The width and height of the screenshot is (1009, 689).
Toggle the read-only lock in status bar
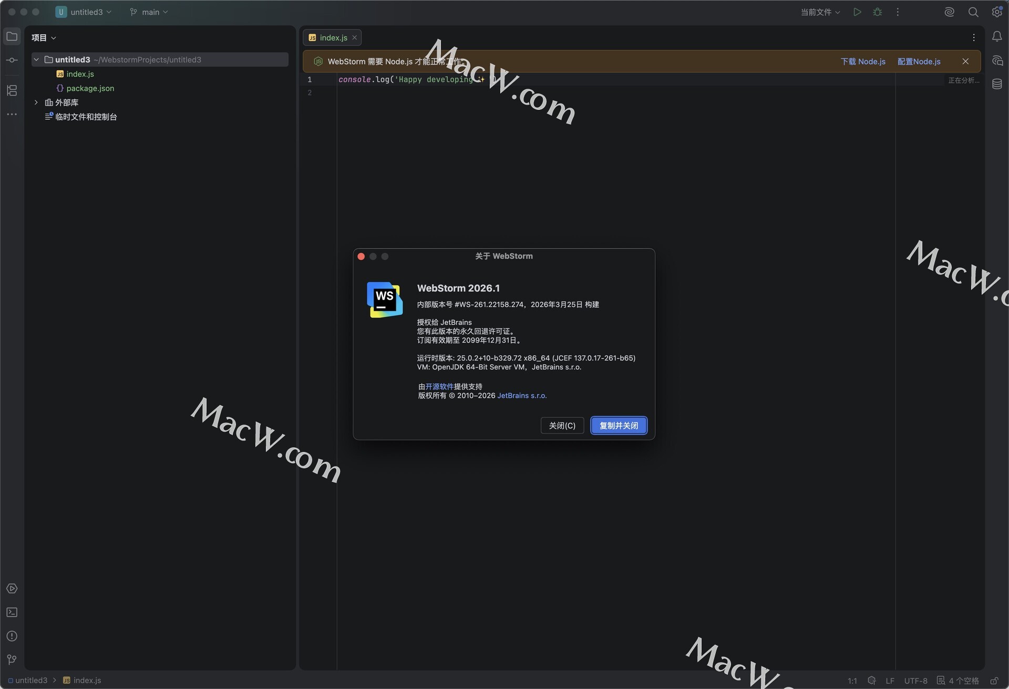pos(994,681)
